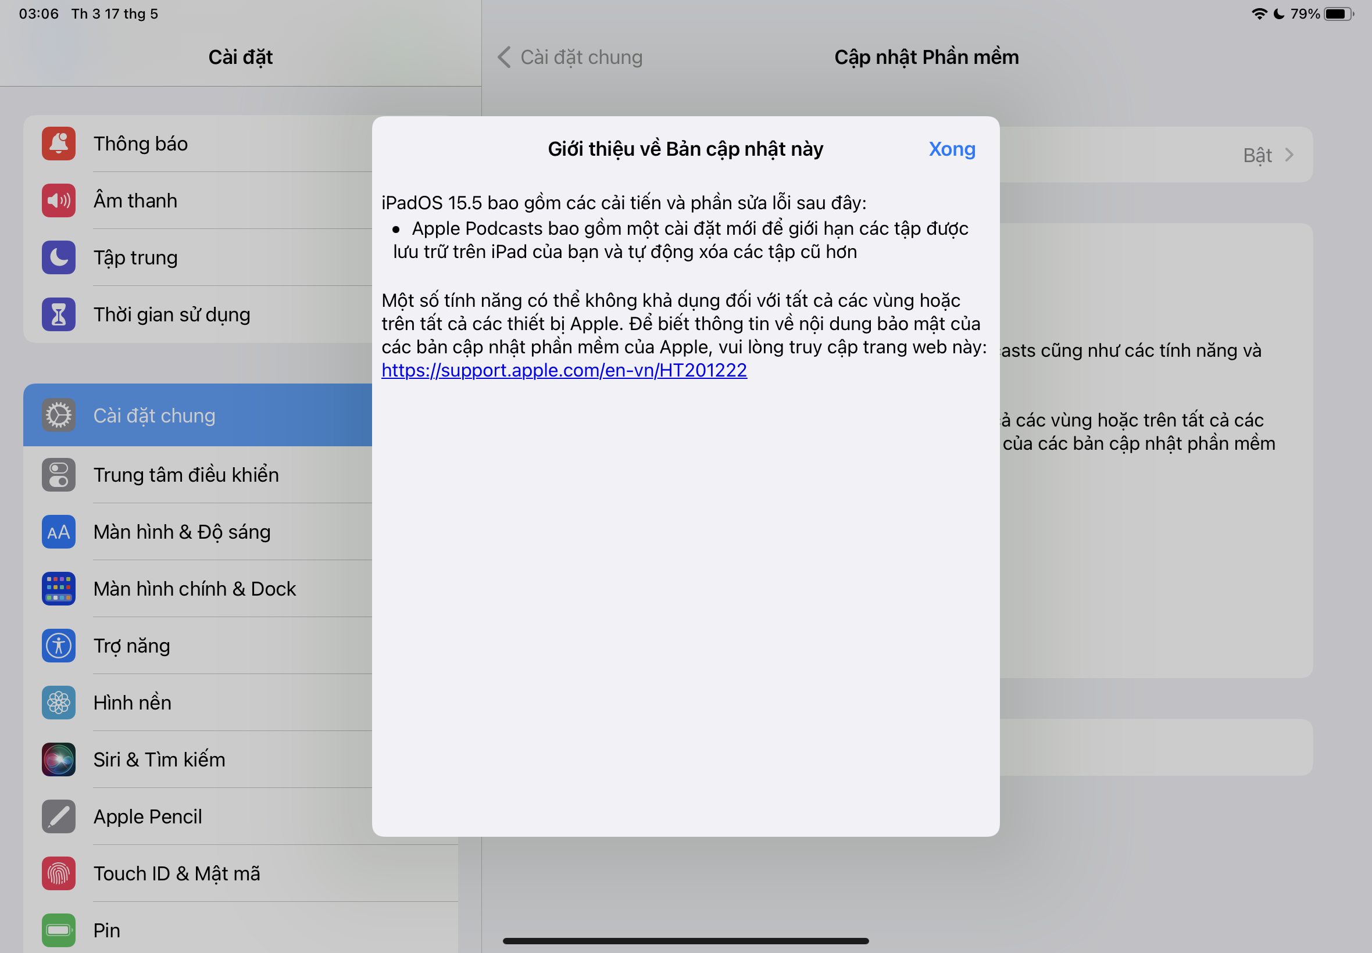Tap the Trung tâm điều khiển switches icon
This screenshot has width=1372, height=953.
[x=59, y=475]
